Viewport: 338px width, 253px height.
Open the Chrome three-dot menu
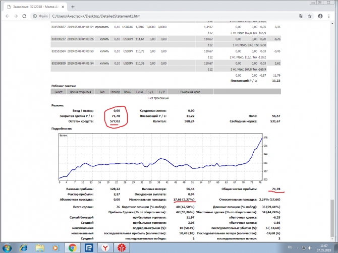[x=329, y=16]
